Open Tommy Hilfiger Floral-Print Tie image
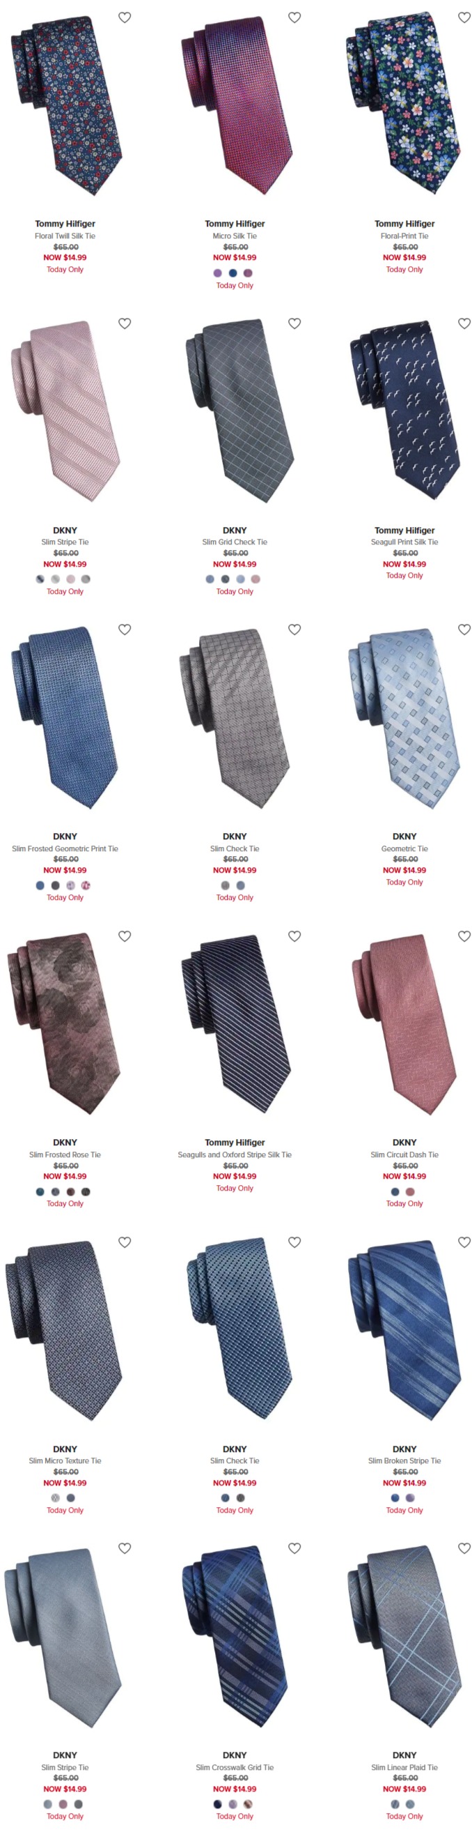The width and height of the screenshot is (472, 1832). (x=404, y=103)
